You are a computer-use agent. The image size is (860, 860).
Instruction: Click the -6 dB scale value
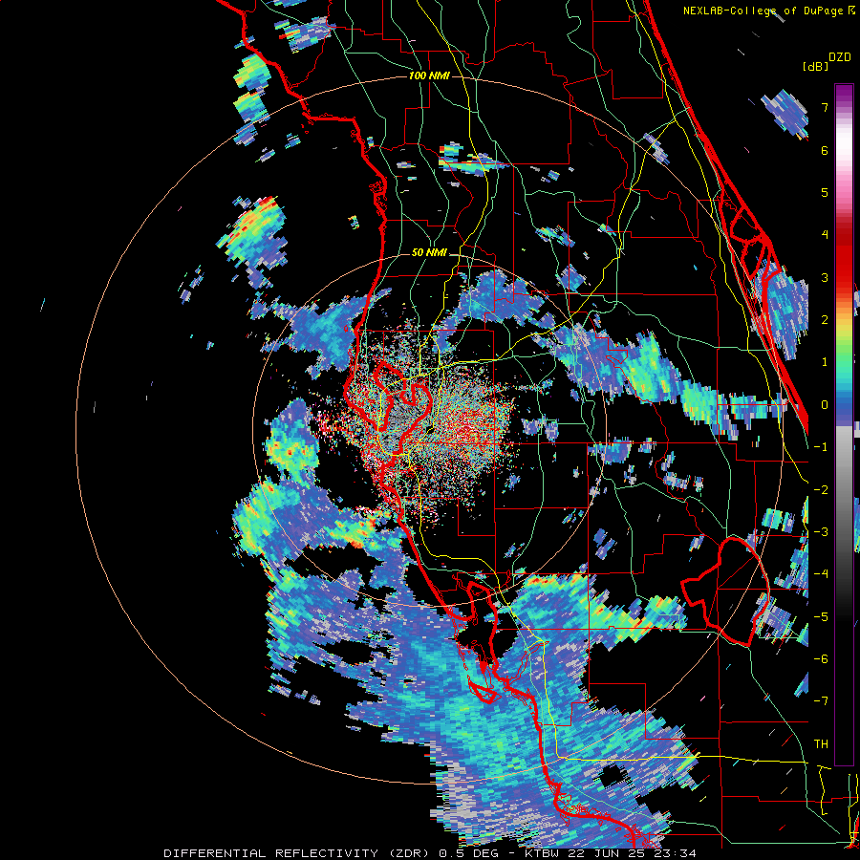pyautogui.click(x=821, y=659)
